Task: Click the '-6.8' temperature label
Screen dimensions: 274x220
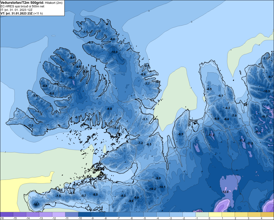Action: tap(143, 74)
